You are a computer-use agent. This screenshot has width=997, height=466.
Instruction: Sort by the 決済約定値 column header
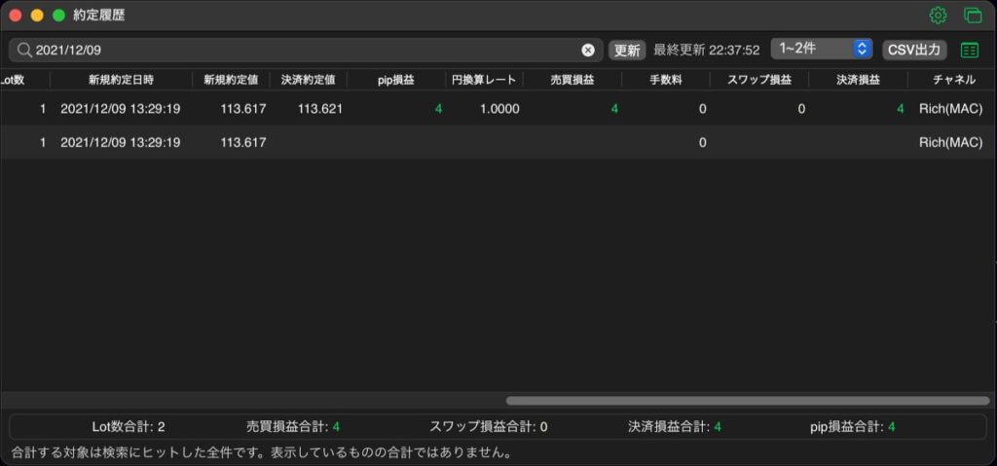click(309, 80)
